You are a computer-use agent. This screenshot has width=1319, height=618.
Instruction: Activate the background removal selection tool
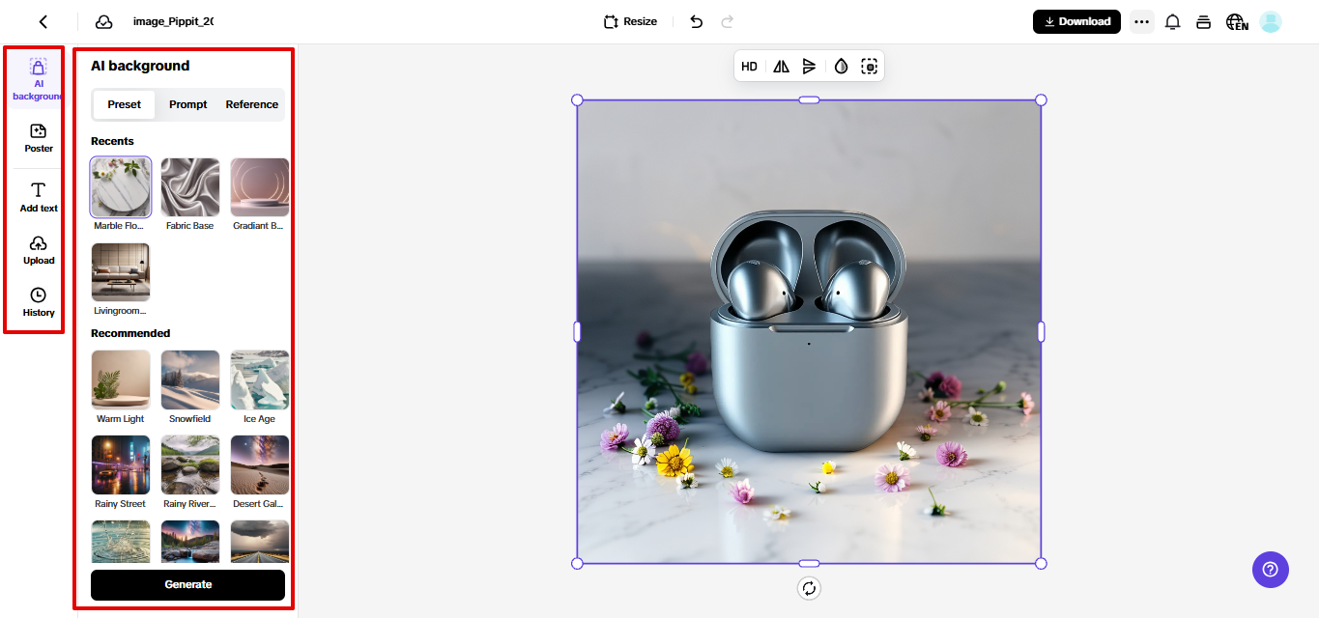point(869,66)
